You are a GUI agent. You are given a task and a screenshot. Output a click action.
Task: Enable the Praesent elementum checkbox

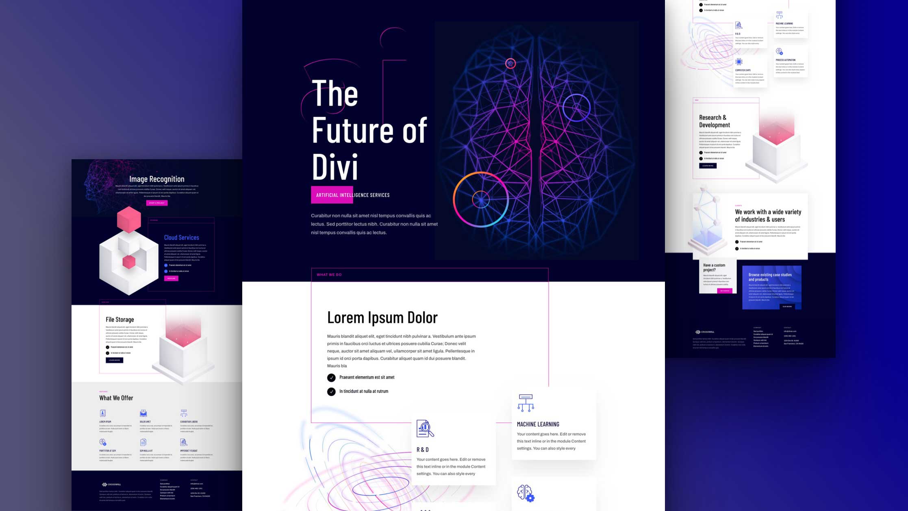click(330, 377)
